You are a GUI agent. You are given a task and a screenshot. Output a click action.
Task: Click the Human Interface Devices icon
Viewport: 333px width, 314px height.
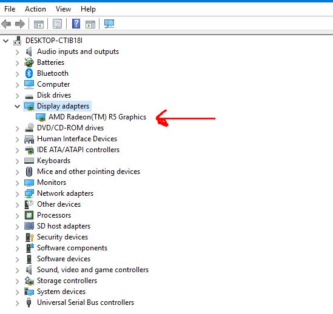point(29,139)
